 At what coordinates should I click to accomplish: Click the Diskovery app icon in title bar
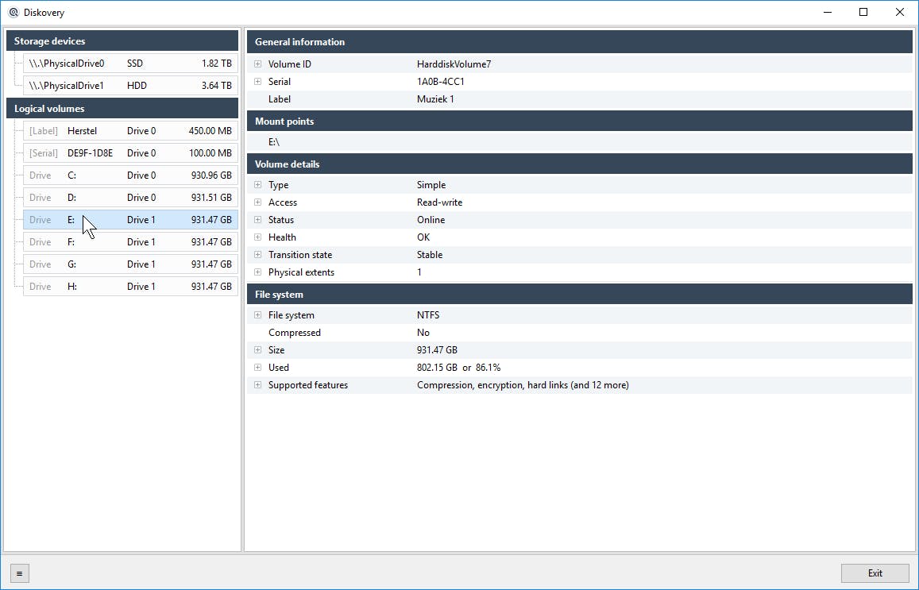pyautogui.click(x=14, y=12)
